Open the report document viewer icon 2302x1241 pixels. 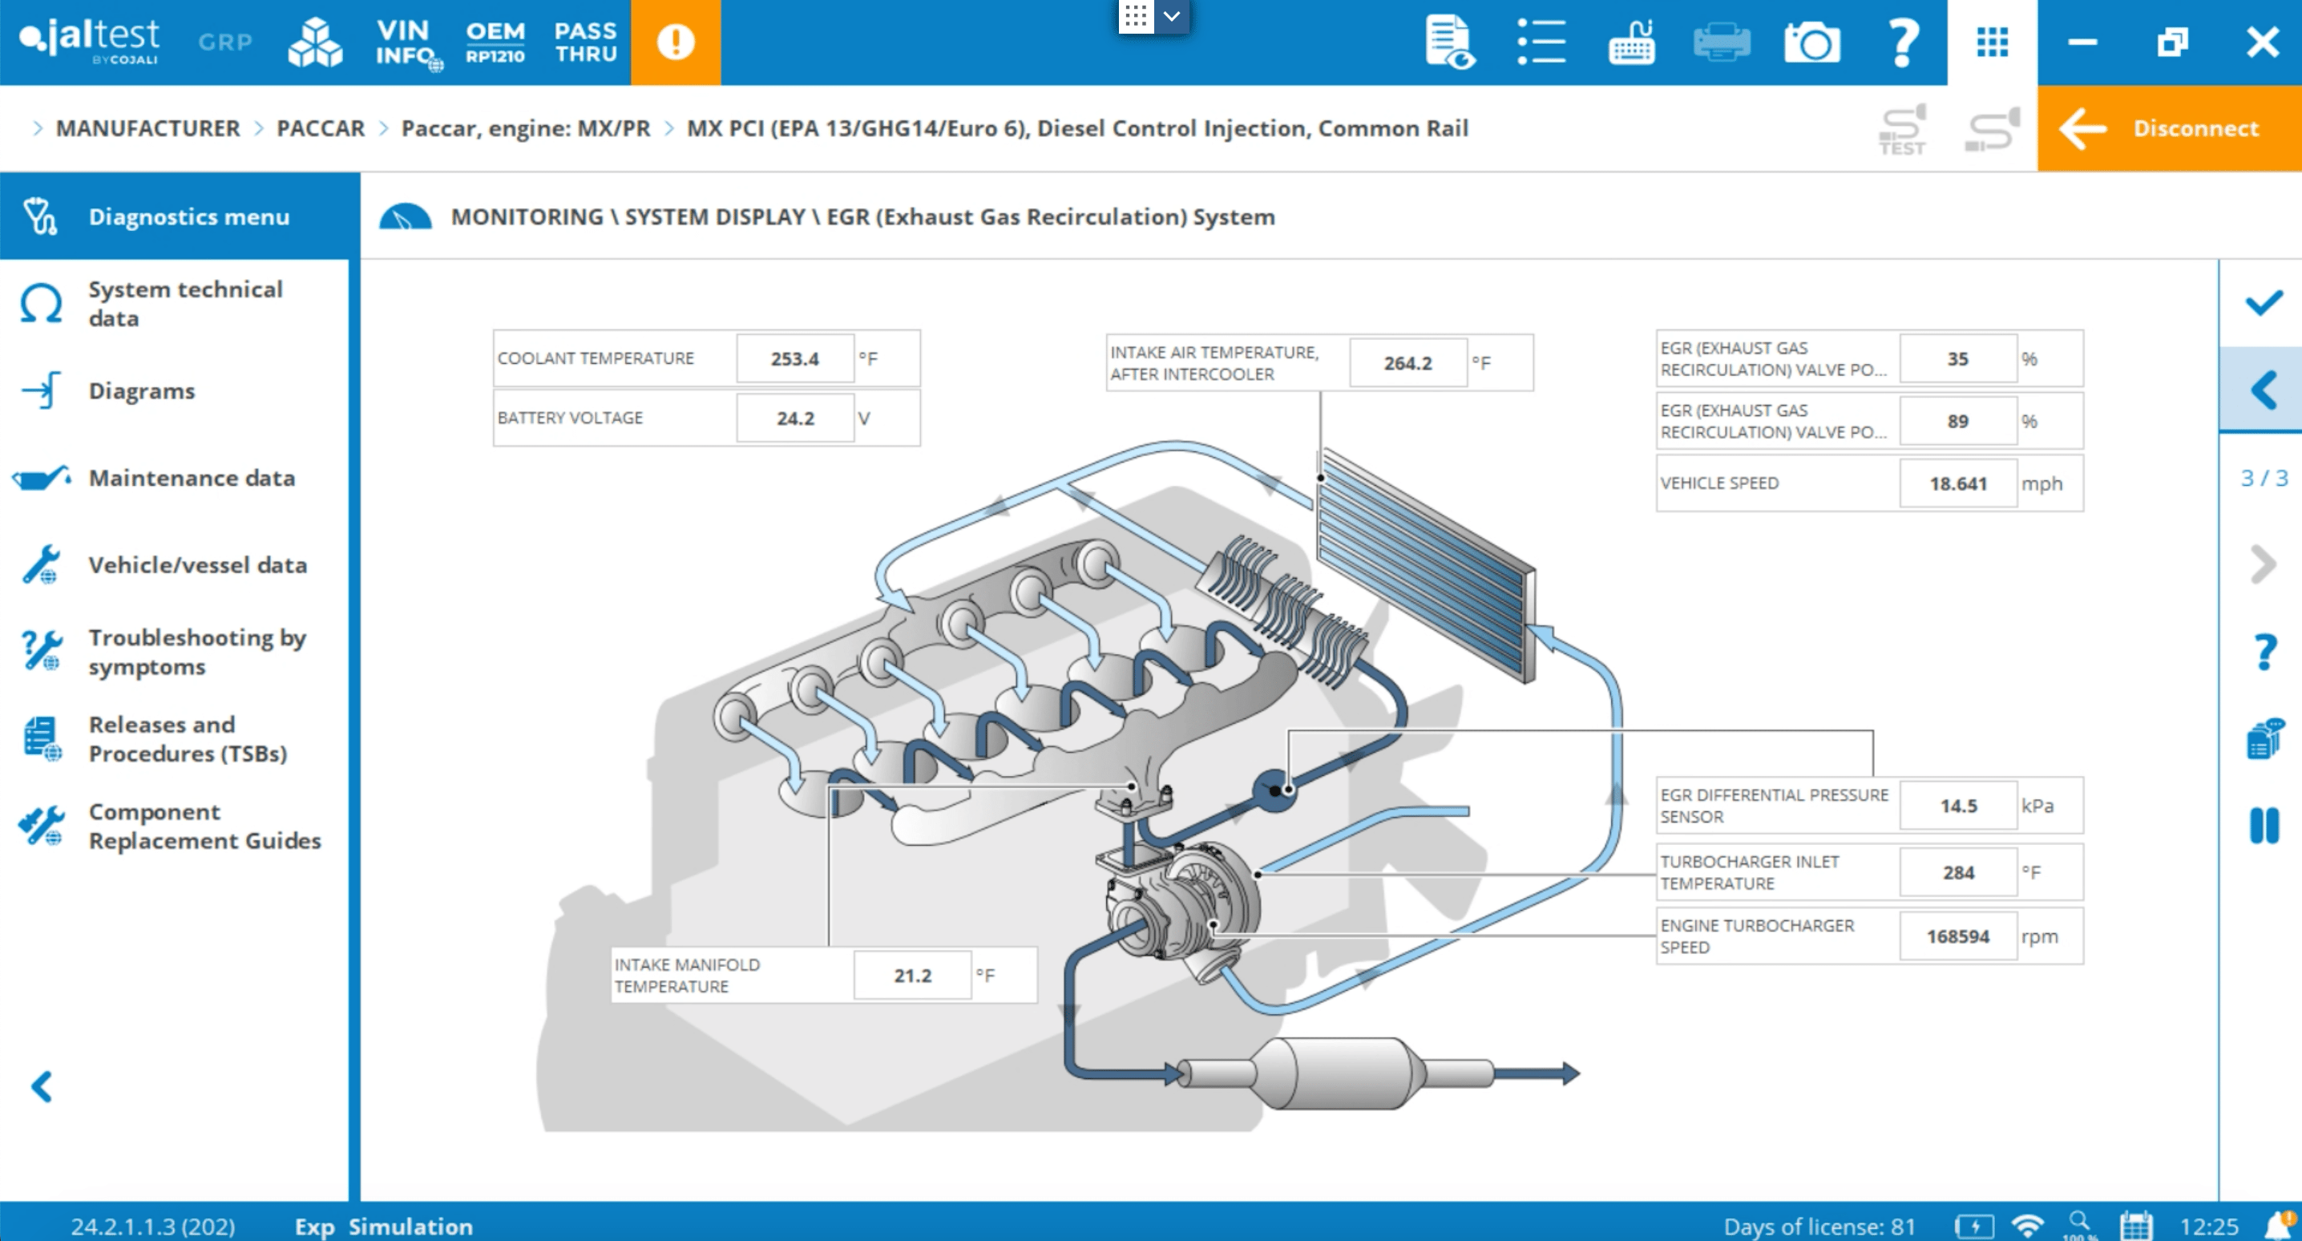point(1448,42)
